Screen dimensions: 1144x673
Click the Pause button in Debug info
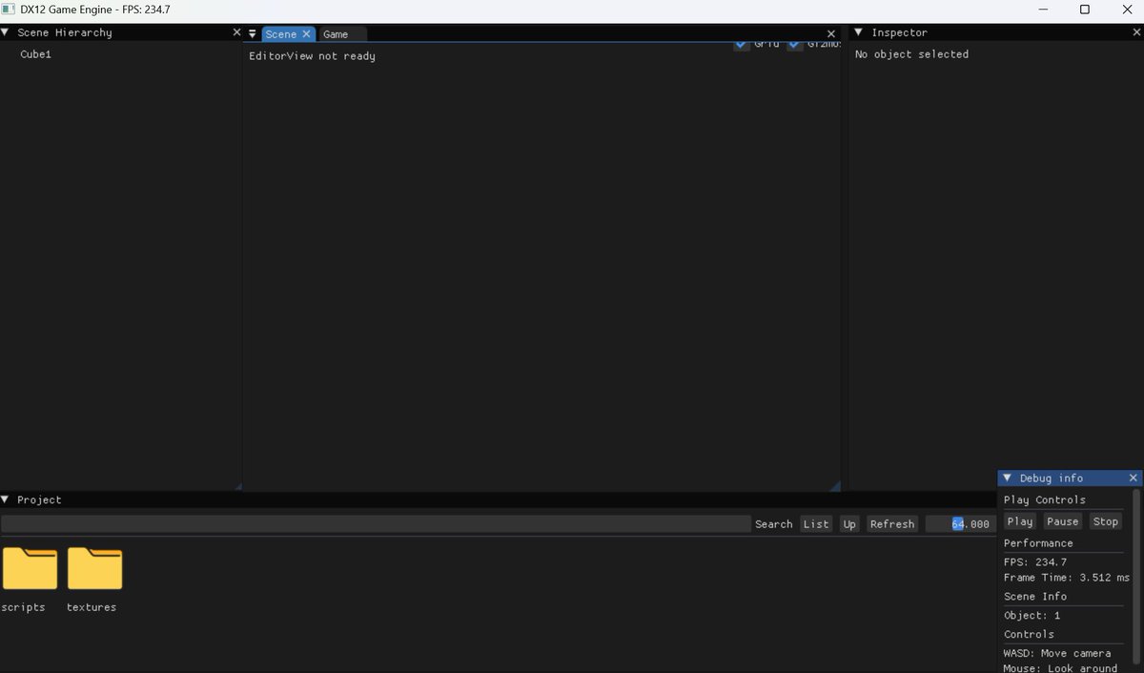(x=1062, y=521)
